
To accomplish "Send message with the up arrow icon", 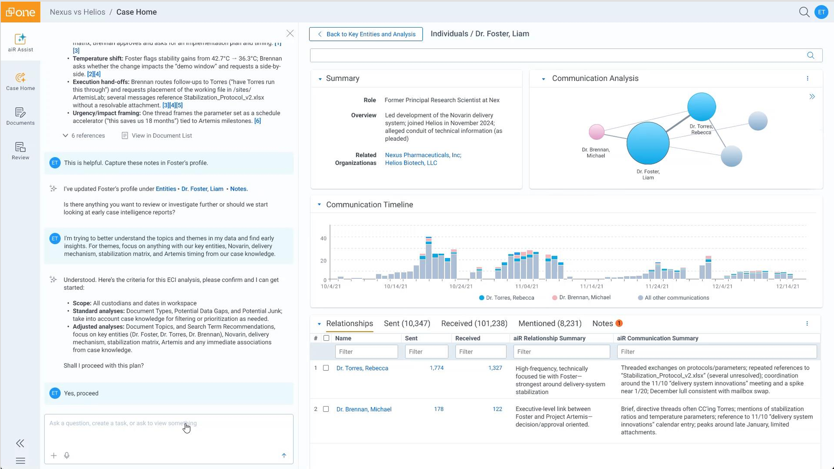I will (x=284, y=455).
